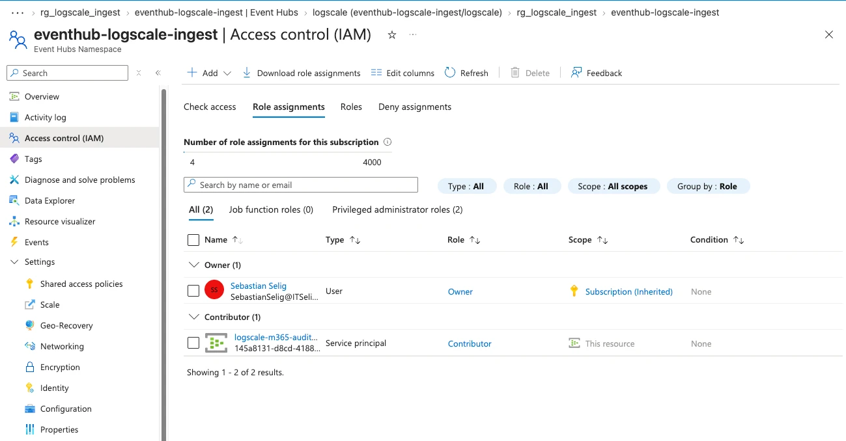Open the Scope : All scopes filter

click(613, 186)
